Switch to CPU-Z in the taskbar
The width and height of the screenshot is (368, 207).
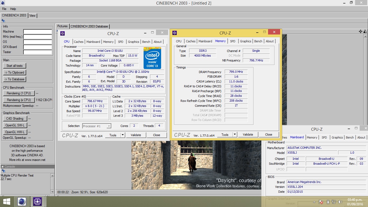37,202
